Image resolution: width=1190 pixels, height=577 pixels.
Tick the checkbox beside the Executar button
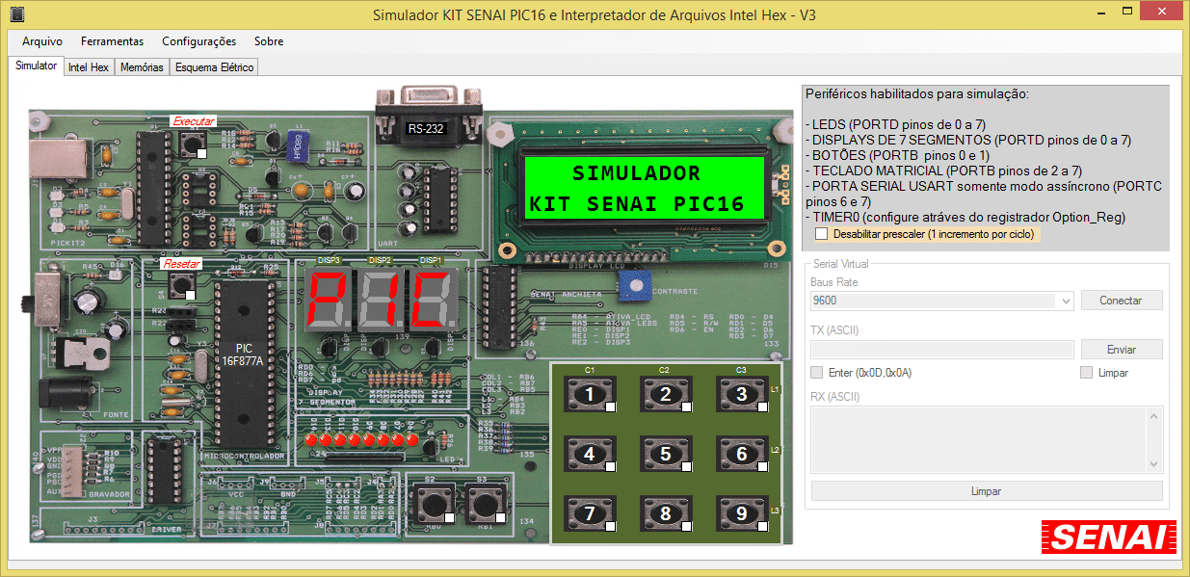[x=200, y=153]
